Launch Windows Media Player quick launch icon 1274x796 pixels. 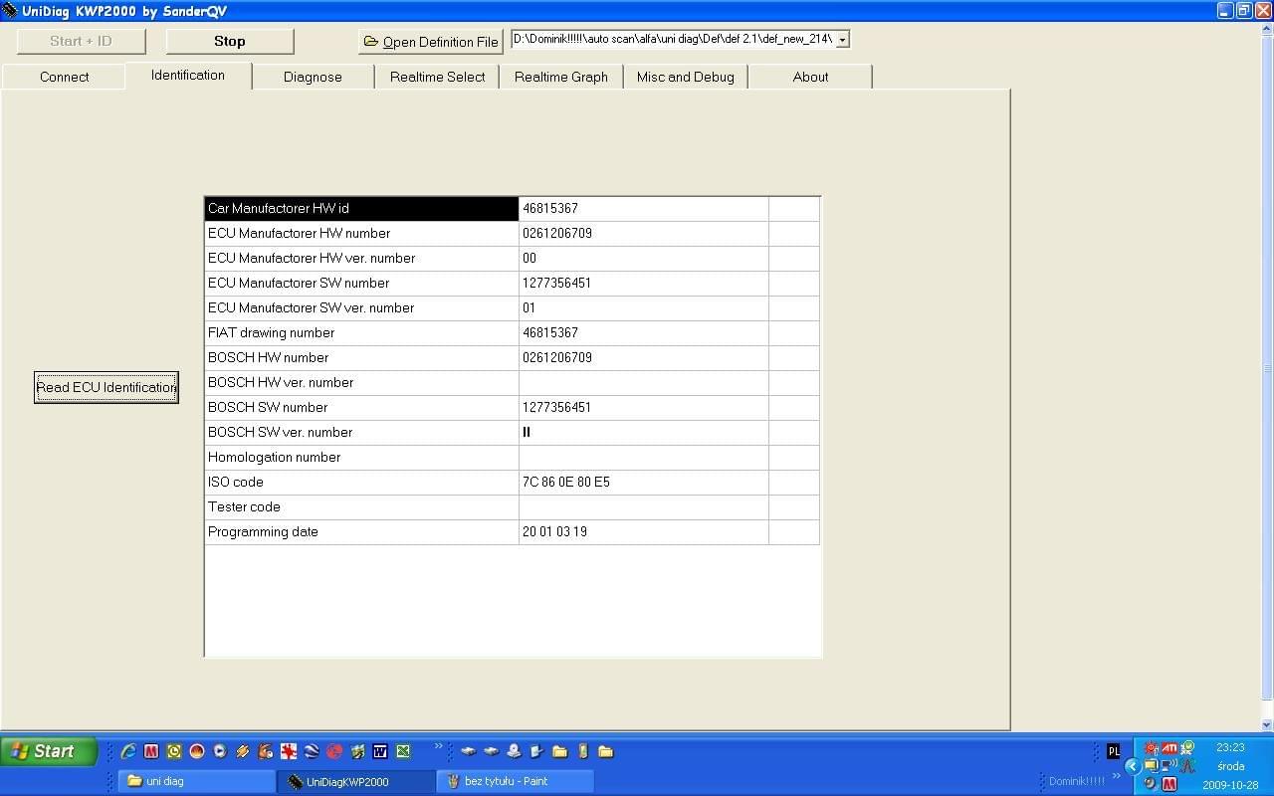coord(220,751)
